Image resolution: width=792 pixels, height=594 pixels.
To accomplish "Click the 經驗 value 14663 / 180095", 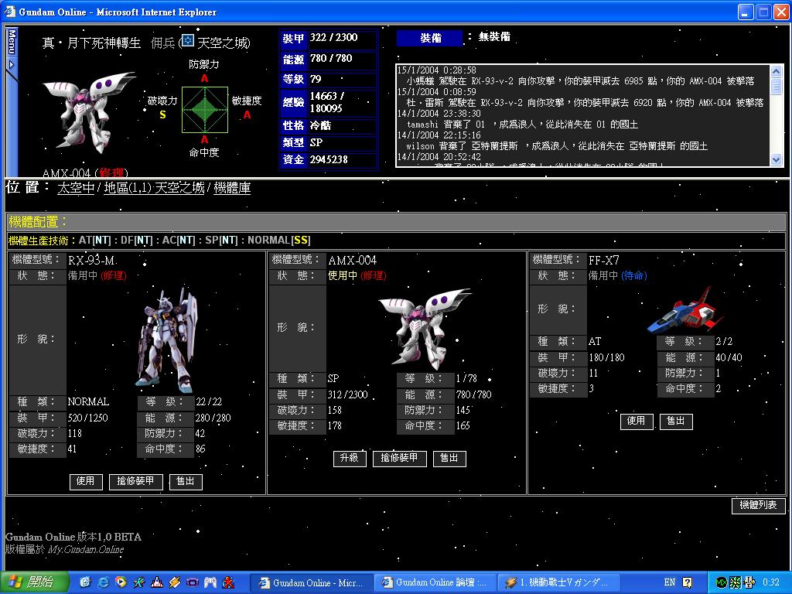I will 326,102.
